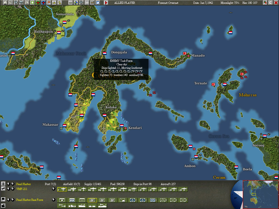Click the Manado map label
The image size is (279, 209).
[x=198, y=56]
